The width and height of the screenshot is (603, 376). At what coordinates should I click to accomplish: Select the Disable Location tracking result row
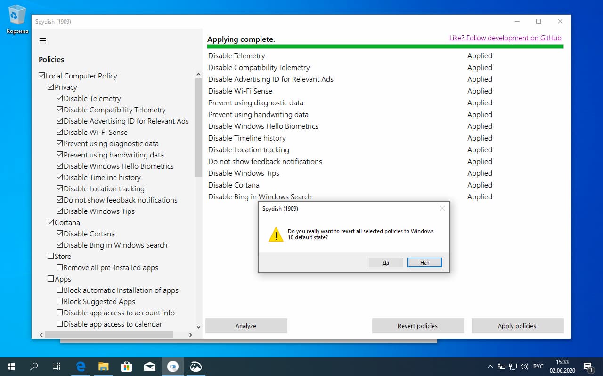385,149
